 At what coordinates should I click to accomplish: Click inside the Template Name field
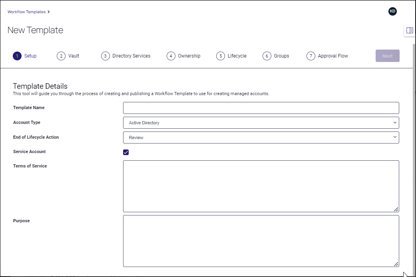261,108
